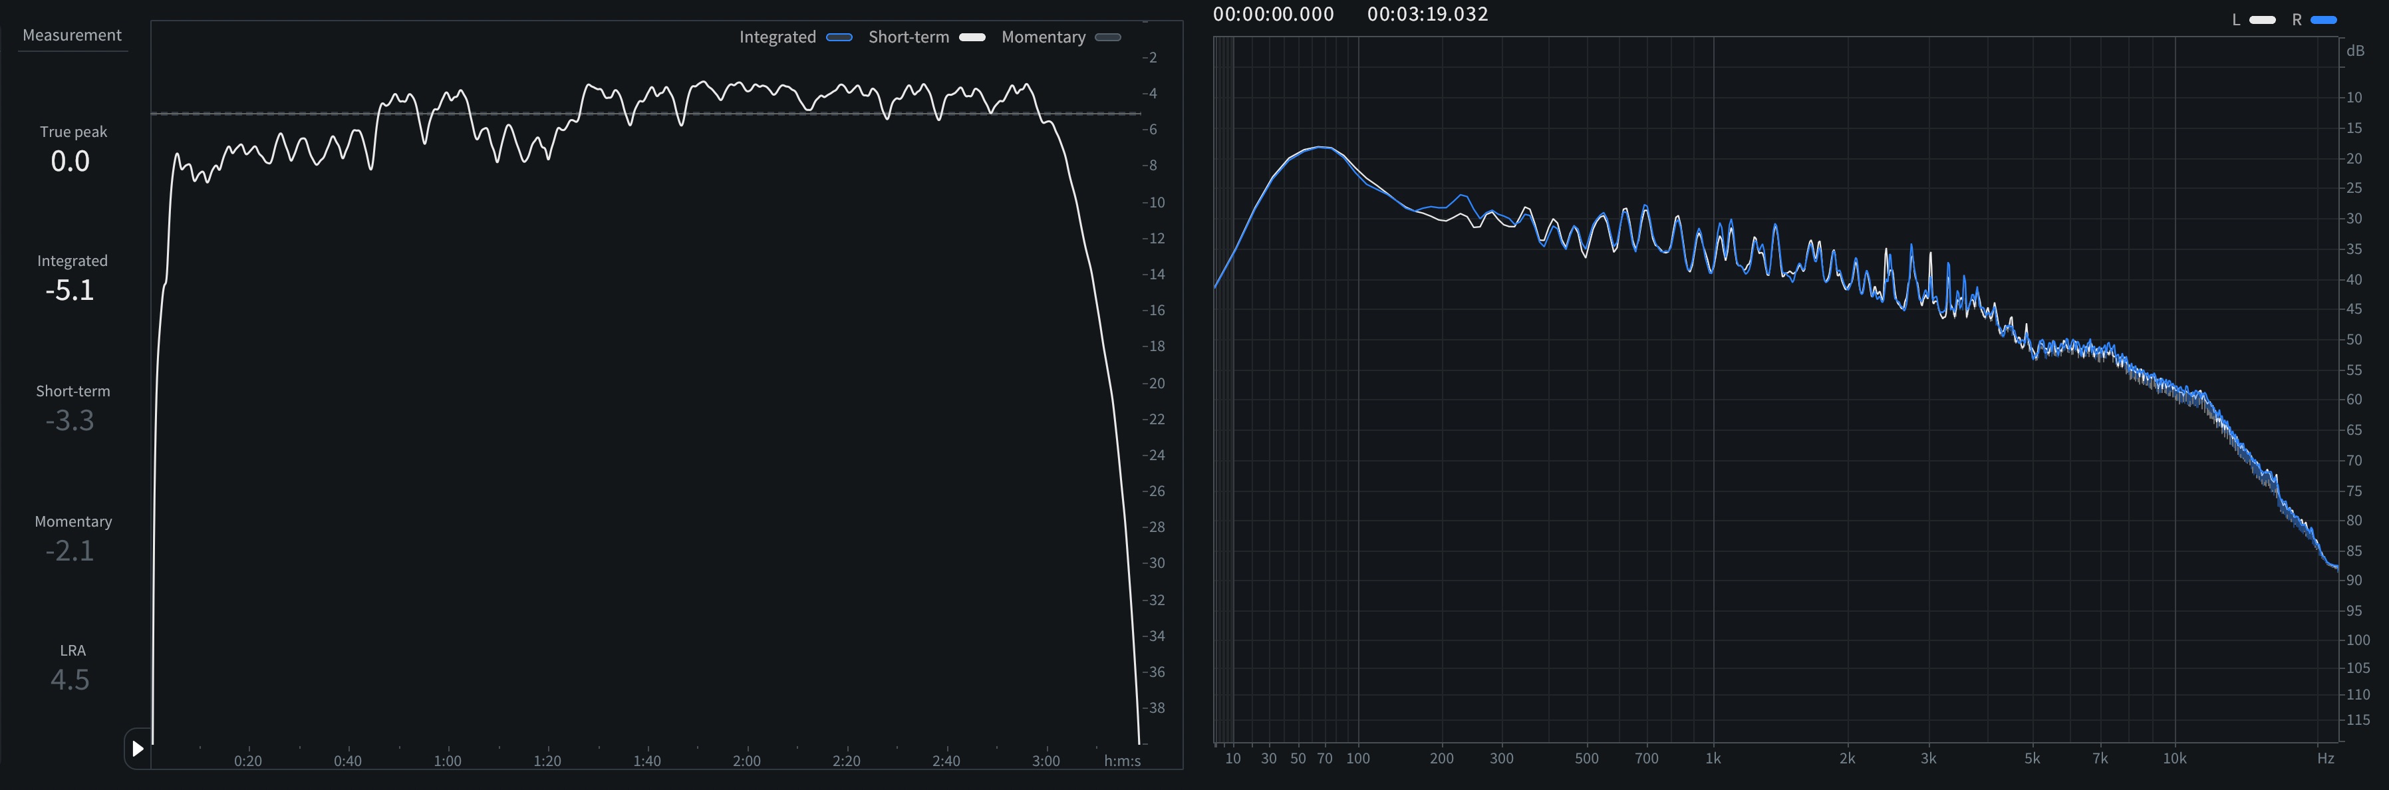The width and height of the screenshot is (2389, 790).
Task: Click the 1:40 timeline marker
Action: click(647, 761)
